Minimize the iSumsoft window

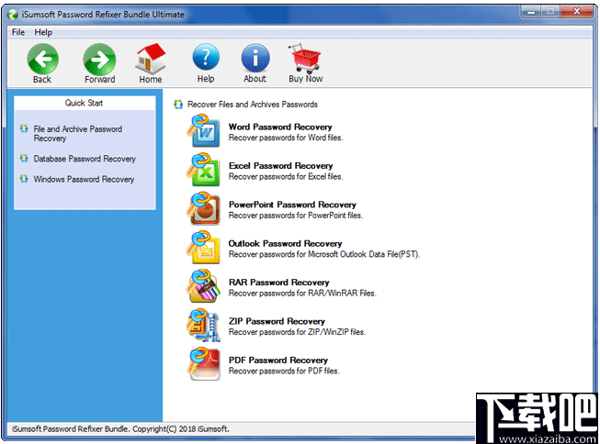531,13
